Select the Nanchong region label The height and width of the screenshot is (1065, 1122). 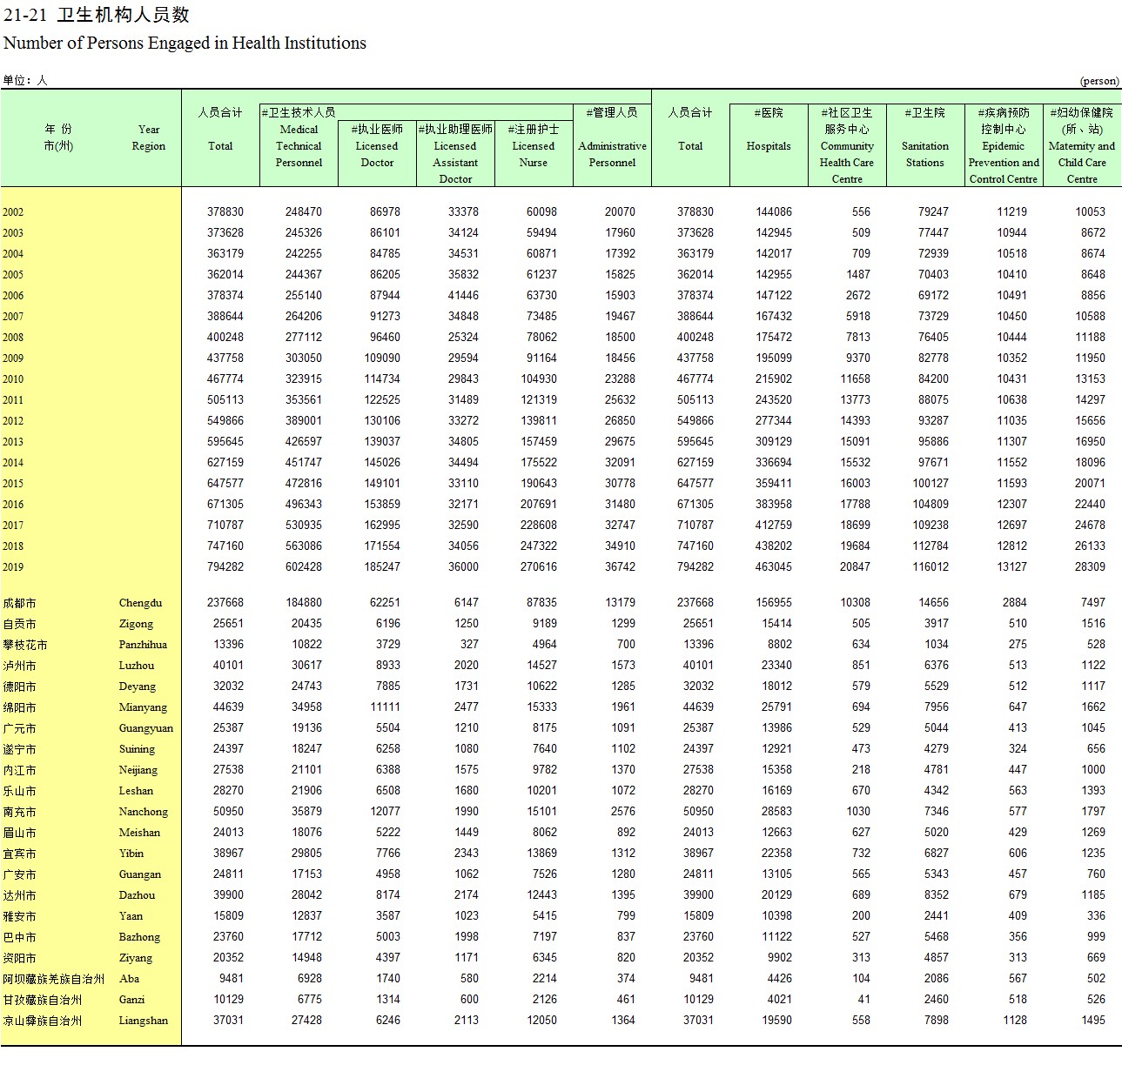pyautogui.click(x=144, y=812)
